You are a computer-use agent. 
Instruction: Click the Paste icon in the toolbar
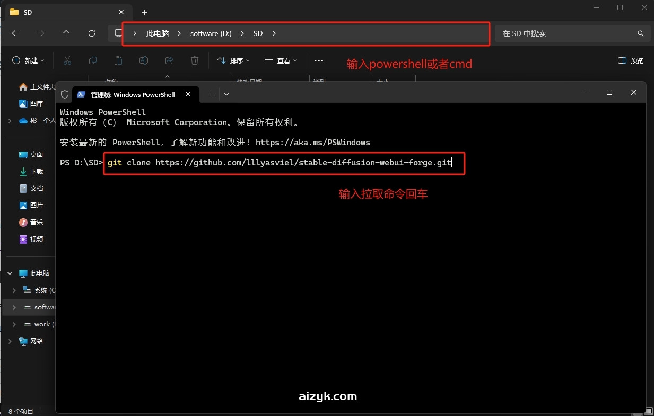[118, 60]
